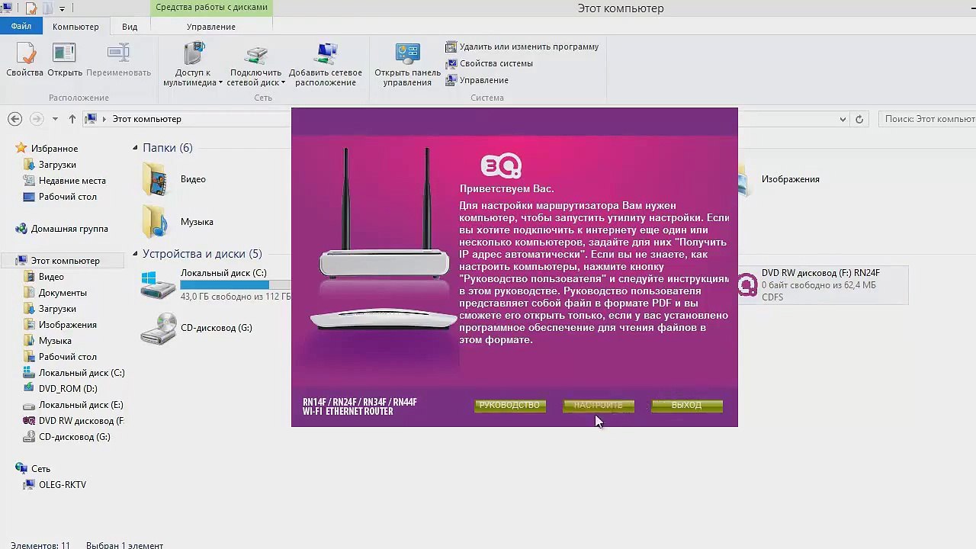Select DVD RW дисковод (F: in sidebar

(x=81, y=421)
